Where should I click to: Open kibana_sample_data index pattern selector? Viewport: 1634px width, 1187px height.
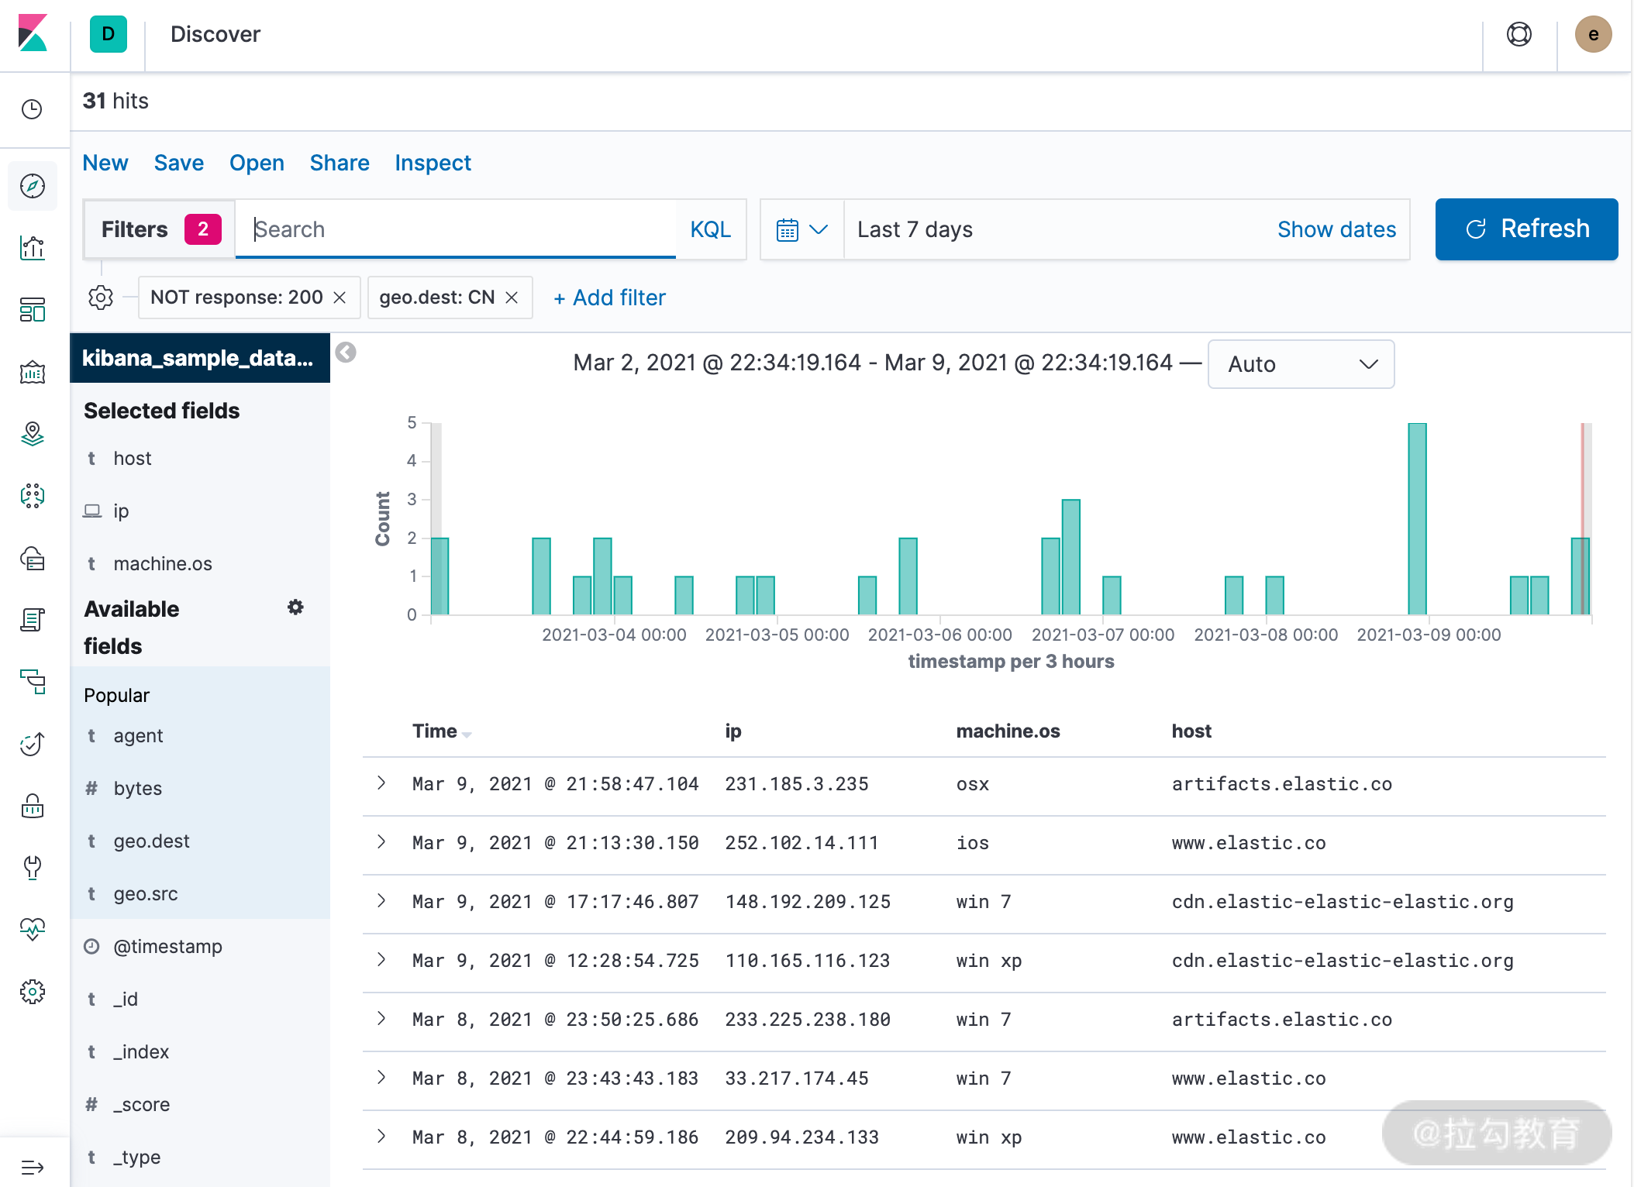coord(199,358)
